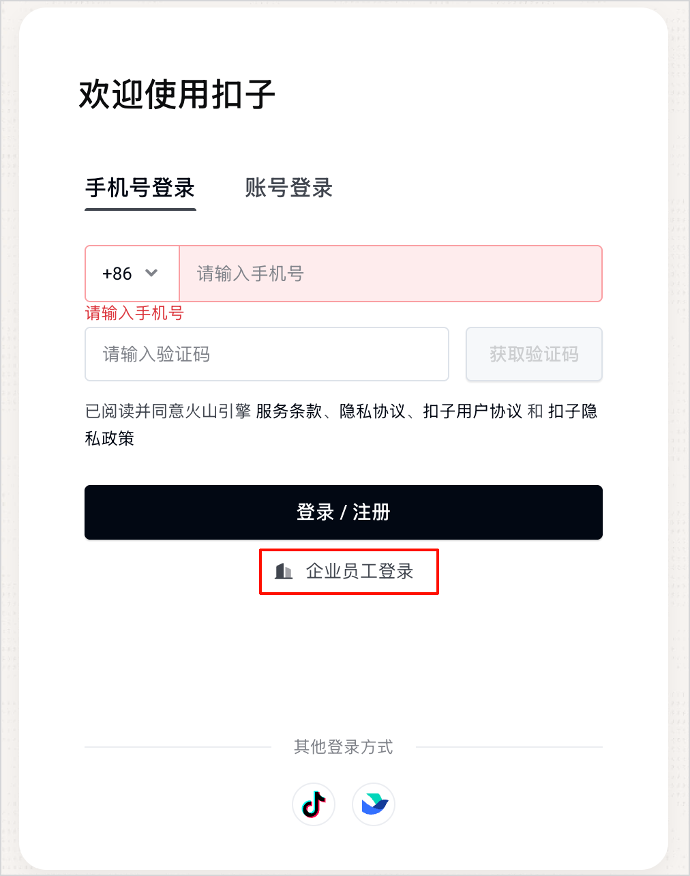Open the 服务条款 link
The image size is (690, 876).
point(289,411)
